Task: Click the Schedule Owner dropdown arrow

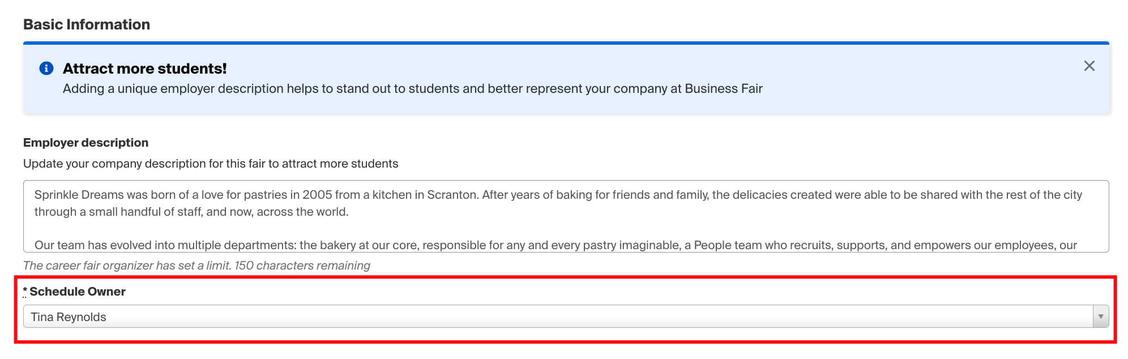Action: [1100, 317]
